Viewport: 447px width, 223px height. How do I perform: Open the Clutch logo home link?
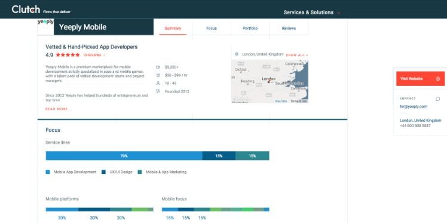click(26, 10)
